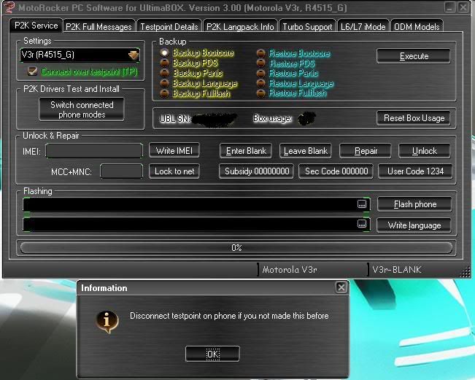Expand the V3r (R4515_G) model dropdown
This screenshot has width=475, height=380.
point(133,55)
